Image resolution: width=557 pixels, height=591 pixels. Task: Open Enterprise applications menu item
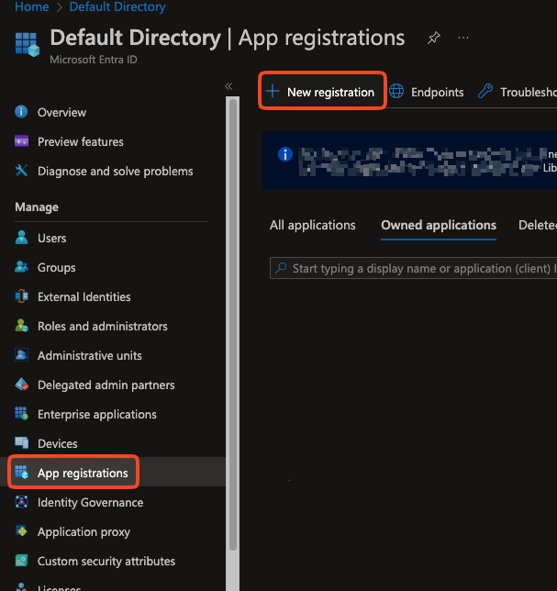tap(97, 415)
